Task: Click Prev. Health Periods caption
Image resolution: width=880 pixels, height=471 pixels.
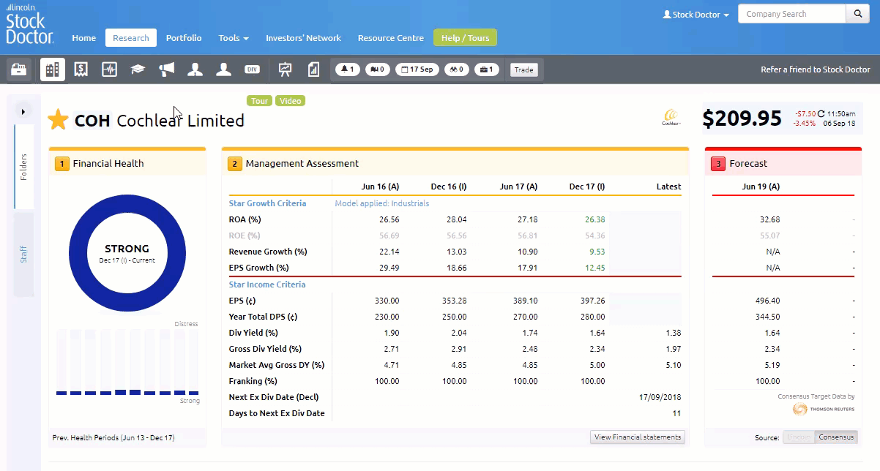Action: click(113, 438)
